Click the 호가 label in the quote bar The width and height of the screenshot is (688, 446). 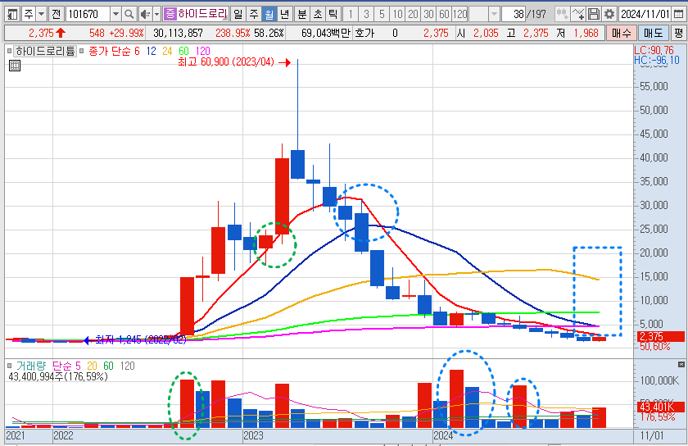pyautogui.click(x=364, y=33)
